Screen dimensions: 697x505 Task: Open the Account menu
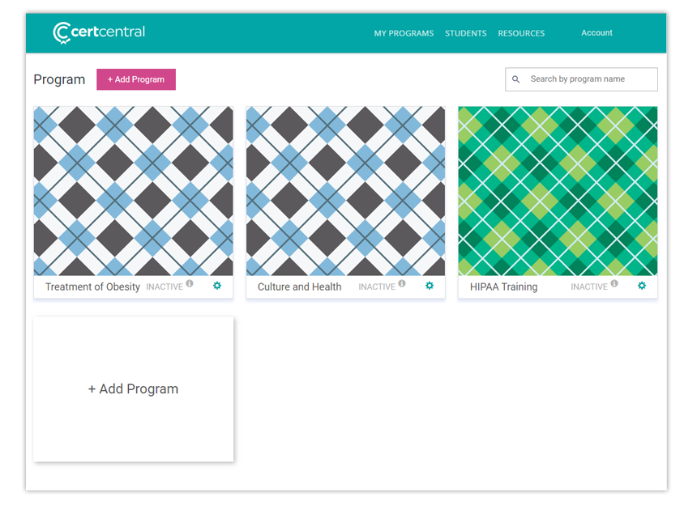tap(597, 33)
